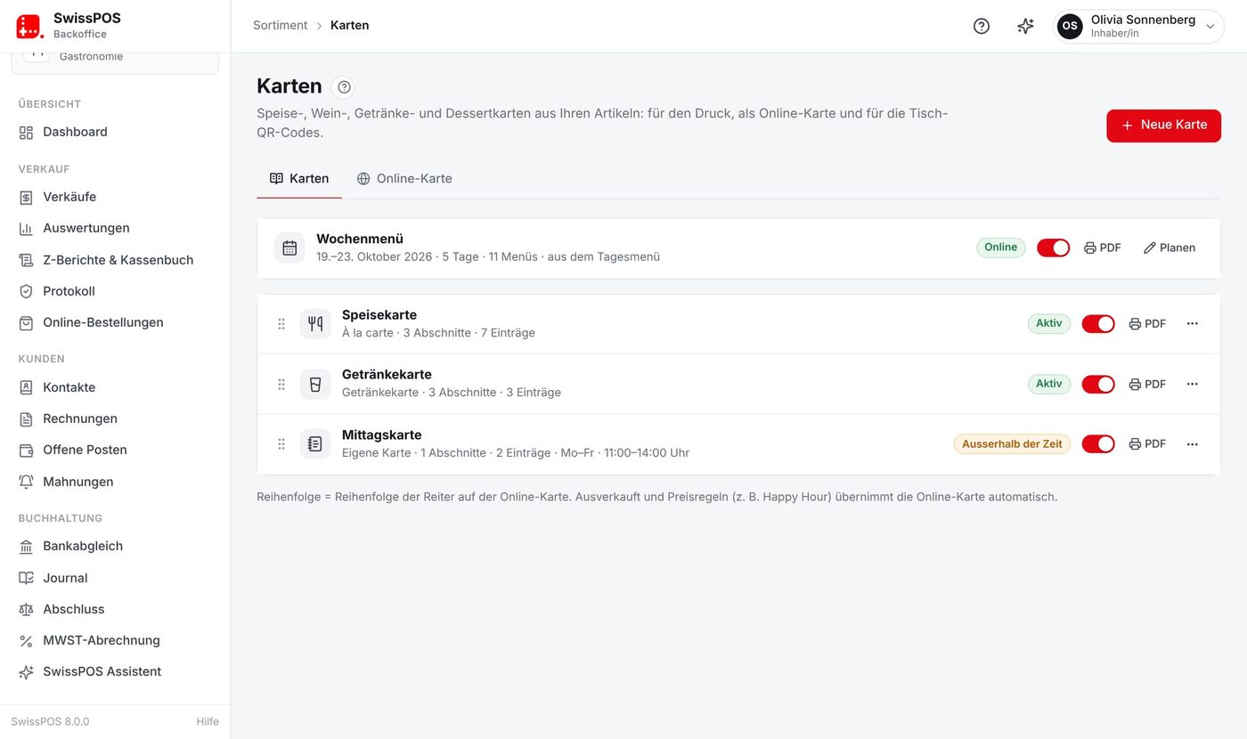Create a new card with Neue Karte
Image resolution: width=1247 pixels, height=739 pixels.
pos(1163,126)
